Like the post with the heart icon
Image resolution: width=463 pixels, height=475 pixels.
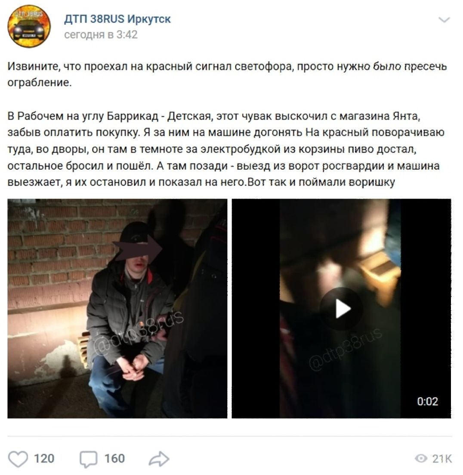[x=18, y=459]
